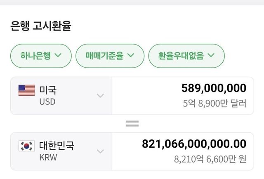Click the equals sign between currencies

coord(132,123)
